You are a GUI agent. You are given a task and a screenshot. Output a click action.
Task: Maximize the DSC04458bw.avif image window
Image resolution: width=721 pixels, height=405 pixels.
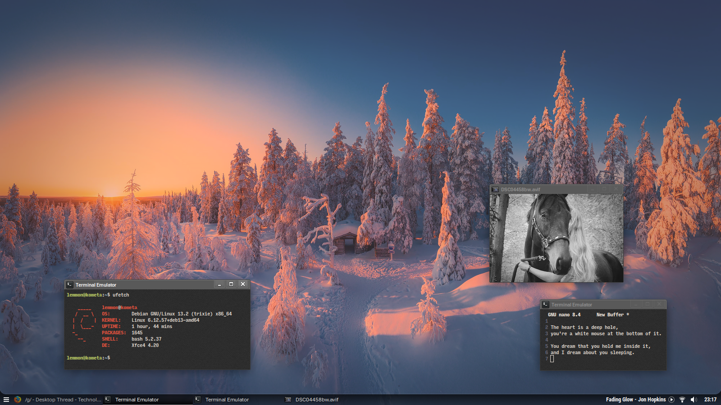605,189
